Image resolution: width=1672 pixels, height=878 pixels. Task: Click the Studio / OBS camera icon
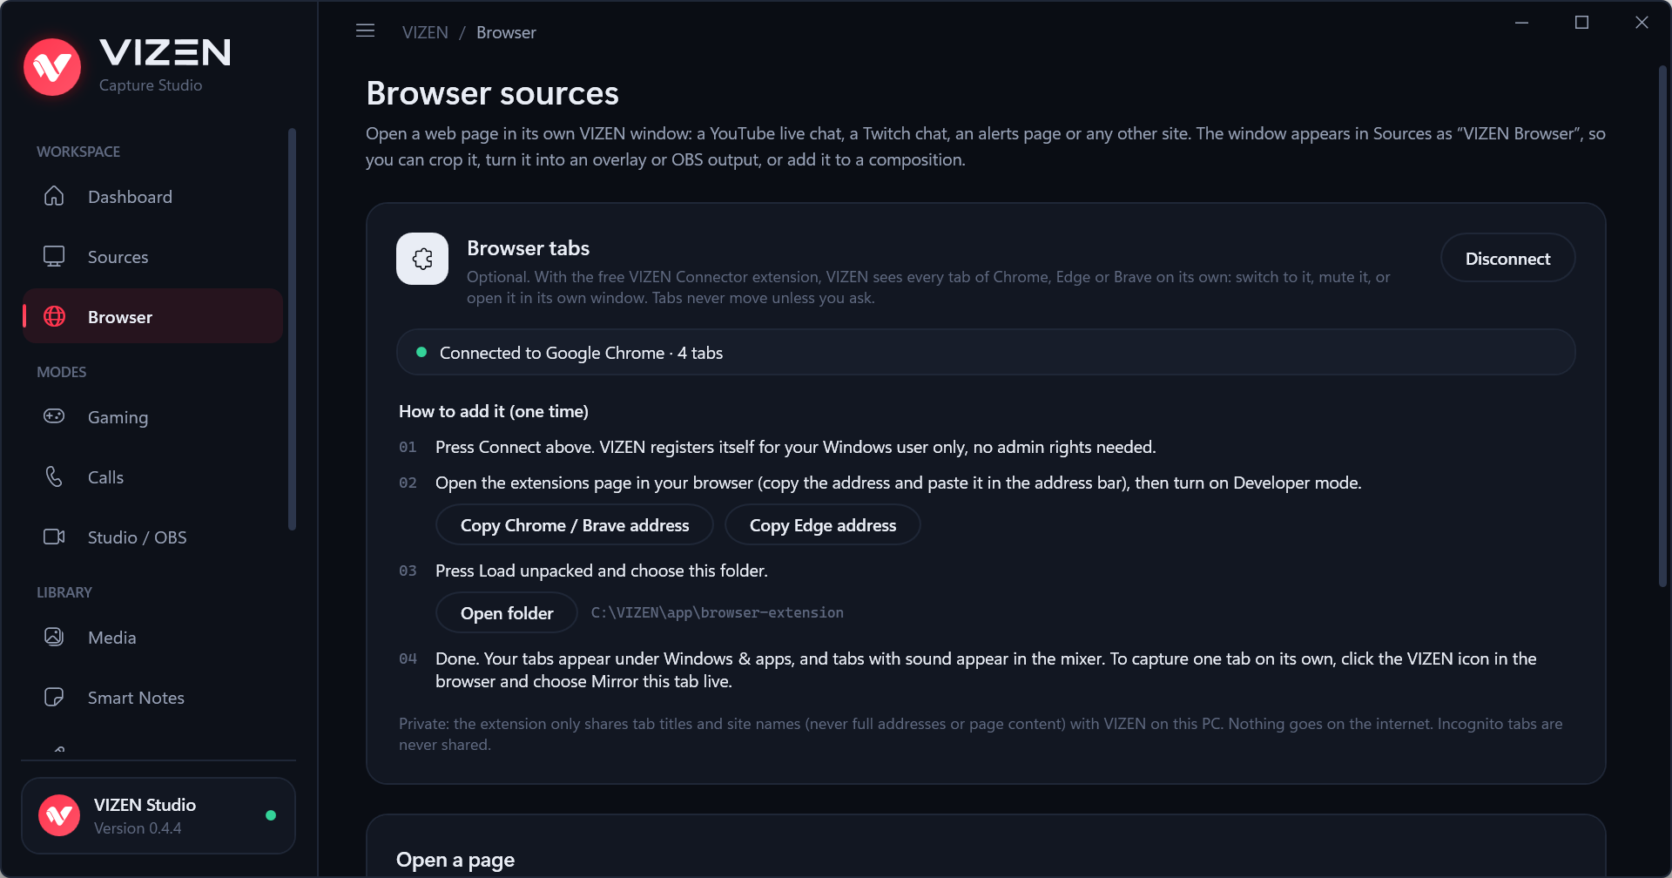[54, 537]
